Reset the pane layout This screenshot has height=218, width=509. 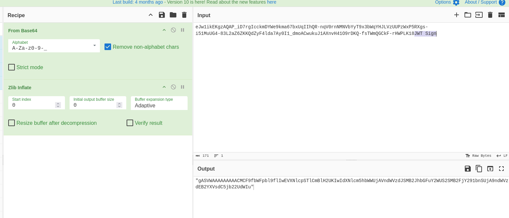point(501,15)
